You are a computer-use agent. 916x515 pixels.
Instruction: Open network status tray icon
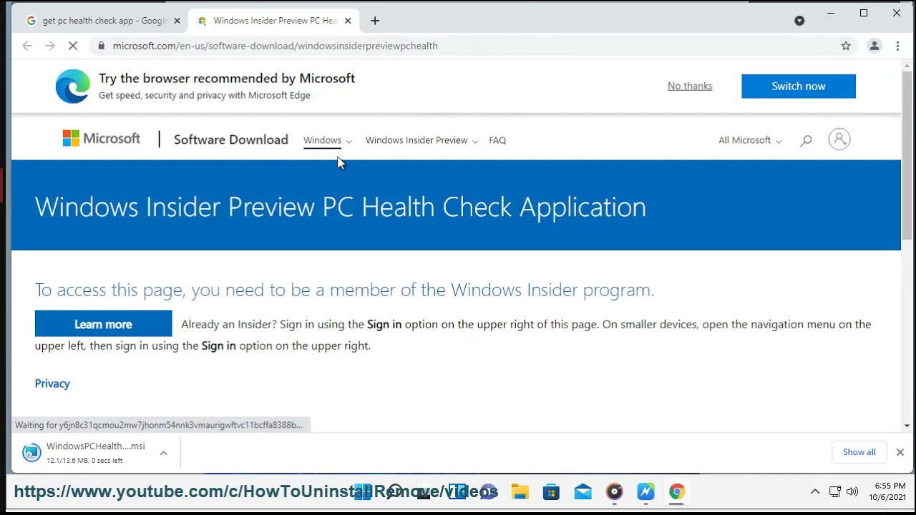coord(834,491)
